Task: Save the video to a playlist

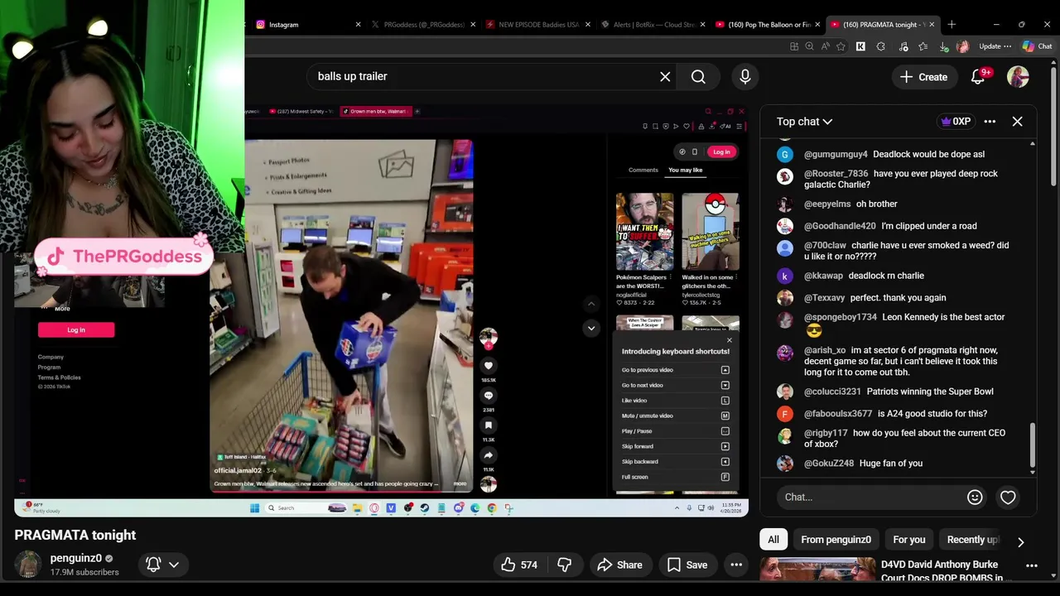Action: point(687,565)
